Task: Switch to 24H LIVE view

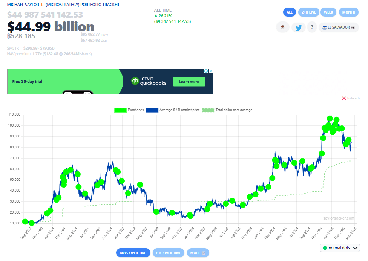Action: point(309,12)
